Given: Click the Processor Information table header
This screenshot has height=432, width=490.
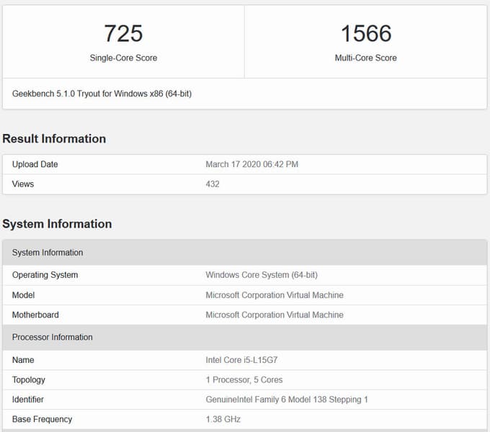Looking at the screenshot, I should click(x=245, y=337).
